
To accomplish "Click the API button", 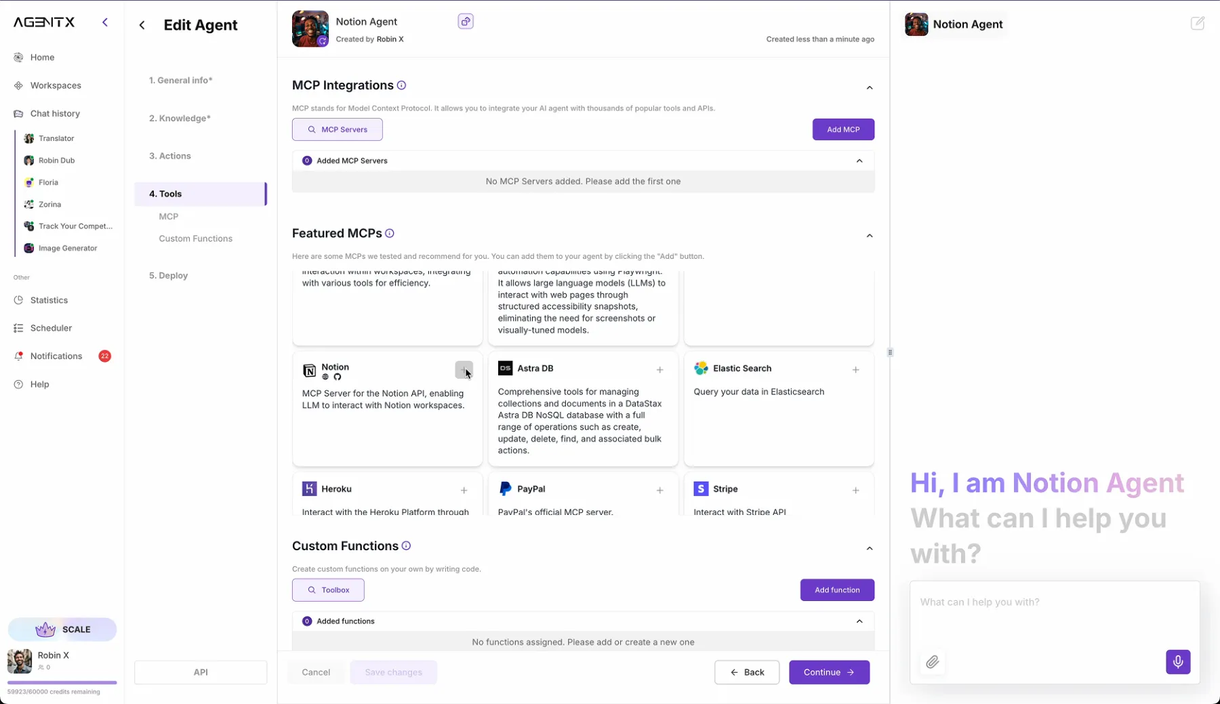I will click(x=201, y=672).
